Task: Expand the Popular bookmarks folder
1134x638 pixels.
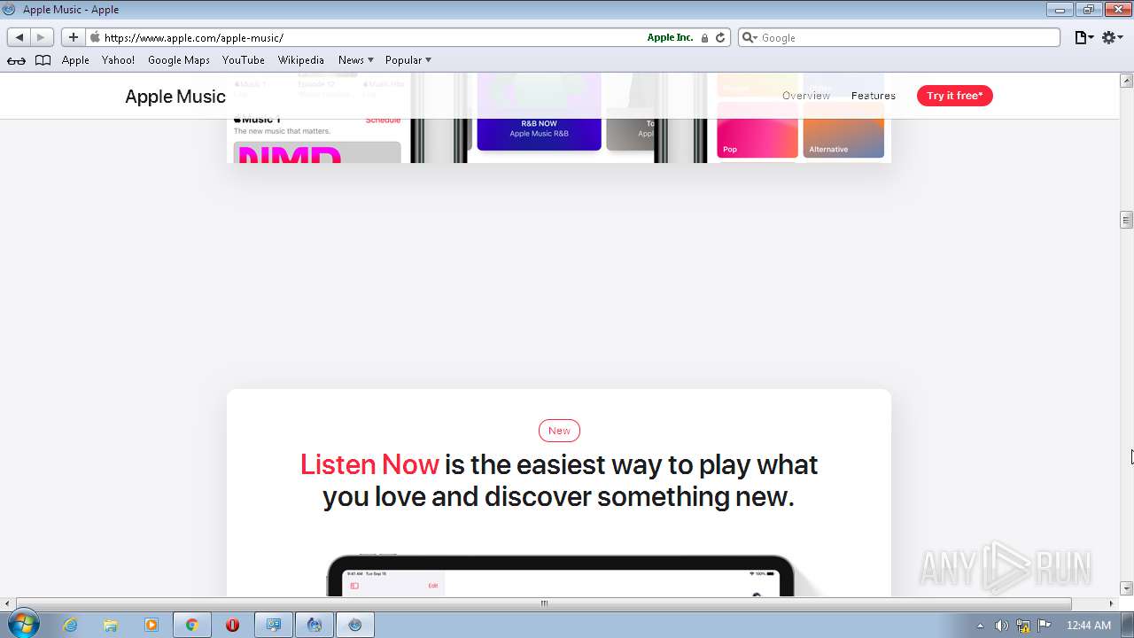Action: click(408, 60)
